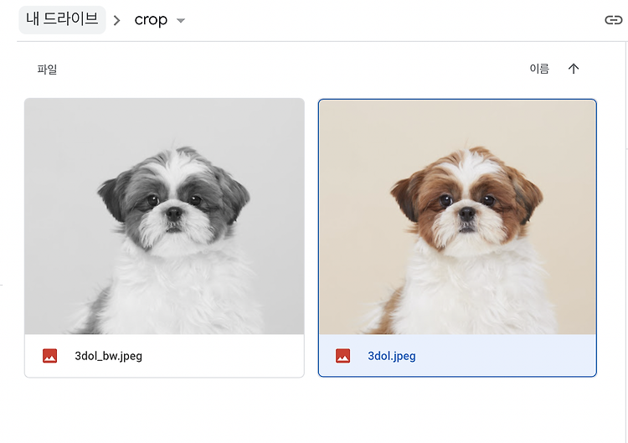Viewport: 628px width, 443px height.
Task: Click the 파일 section label
Action: (47, 70)
